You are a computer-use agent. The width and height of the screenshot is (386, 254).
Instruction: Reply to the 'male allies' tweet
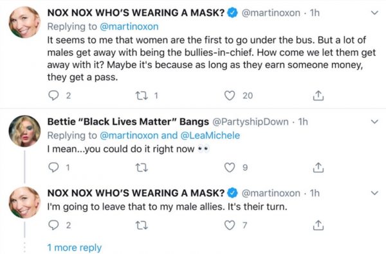[x=53, y=225]
